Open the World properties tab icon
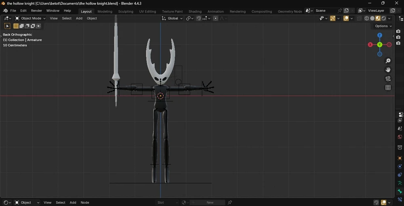The image size is (404, 206). pyautogui.click(x=400, y=137)
